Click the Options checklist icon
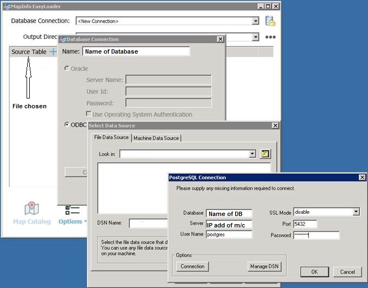 coord(72,210)
